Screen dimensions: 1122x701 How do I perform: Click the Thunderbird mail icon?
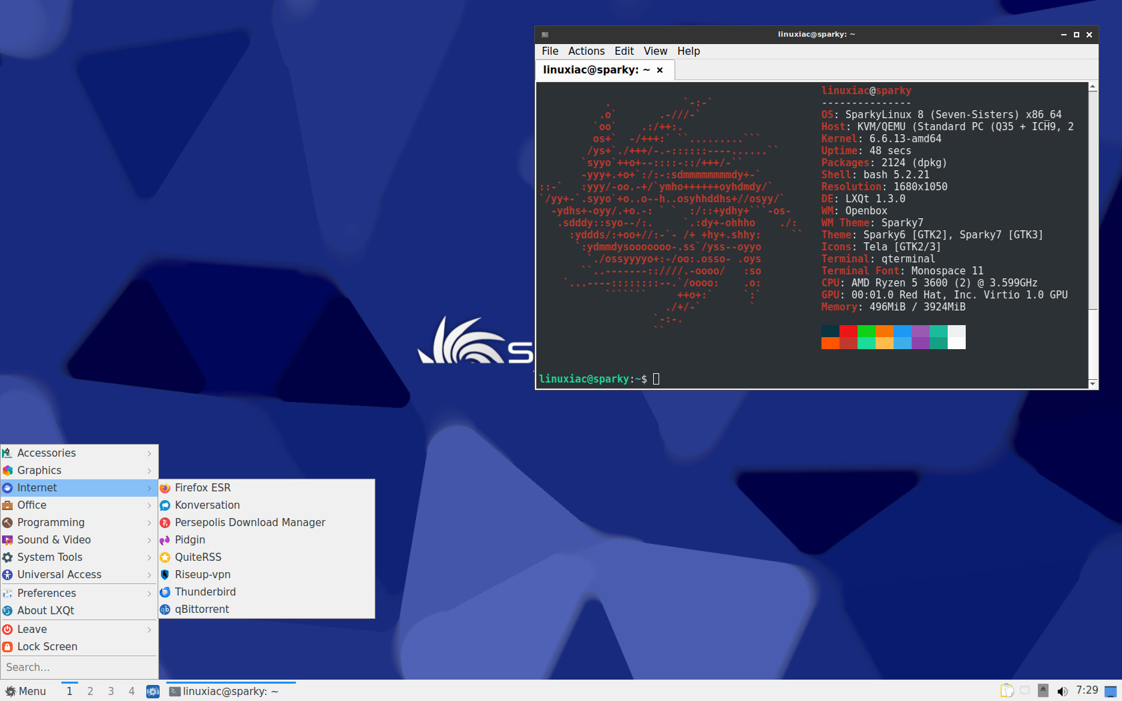click(x=165, y=592)
